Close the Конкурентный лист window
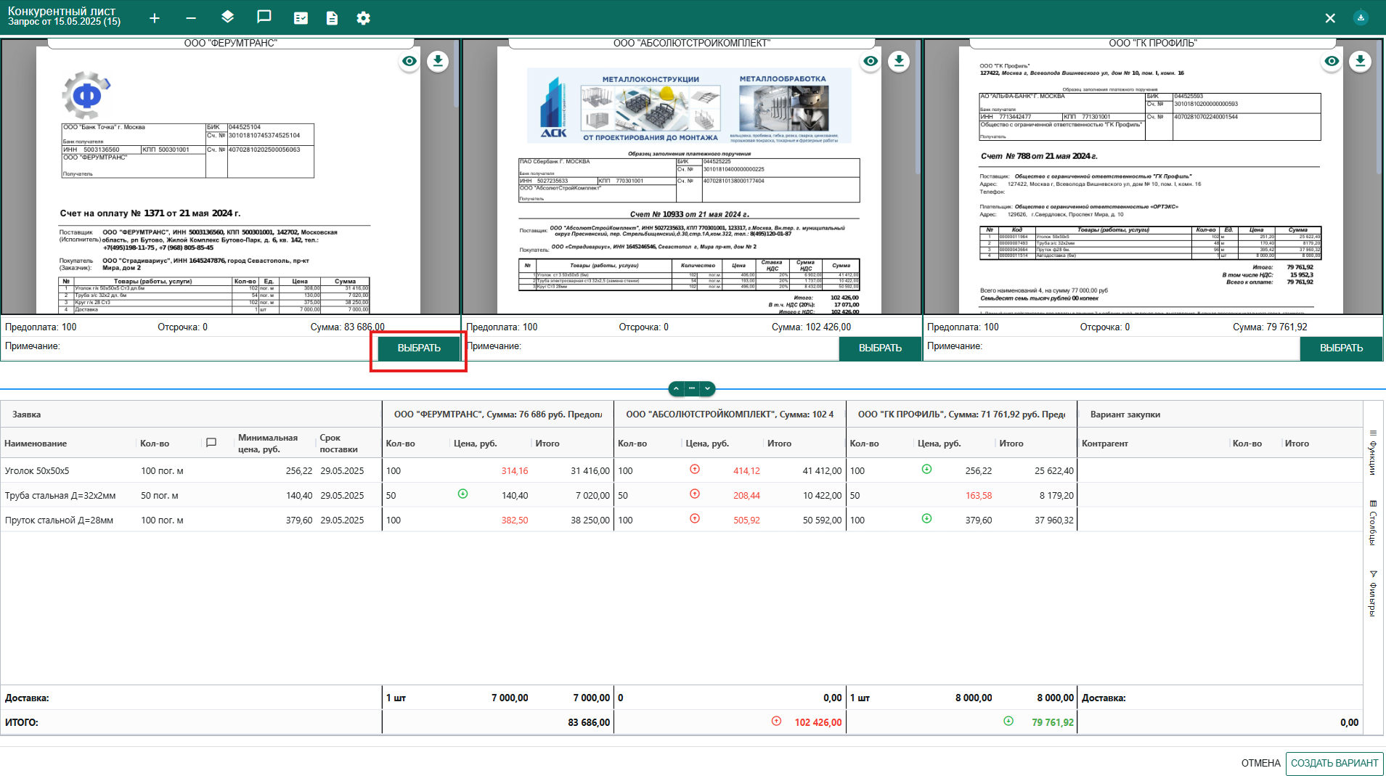Image resolution: width=1386 pixels, height=776 pixels. pyautogui.click(x=1330, y=18)
